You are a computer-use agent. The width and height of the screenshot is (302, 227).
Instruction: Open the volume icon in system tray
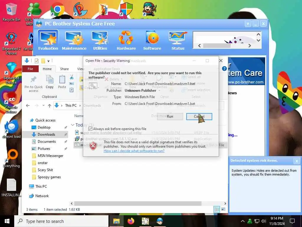pos(264,221)
